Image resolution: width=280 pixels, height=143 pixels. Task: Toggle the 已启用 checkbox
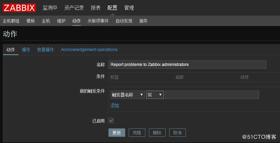point(111,121)
